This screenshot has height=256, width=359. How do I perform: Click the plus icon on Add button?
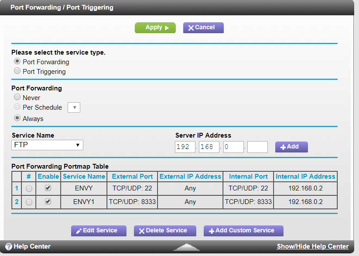click(283, 147)
